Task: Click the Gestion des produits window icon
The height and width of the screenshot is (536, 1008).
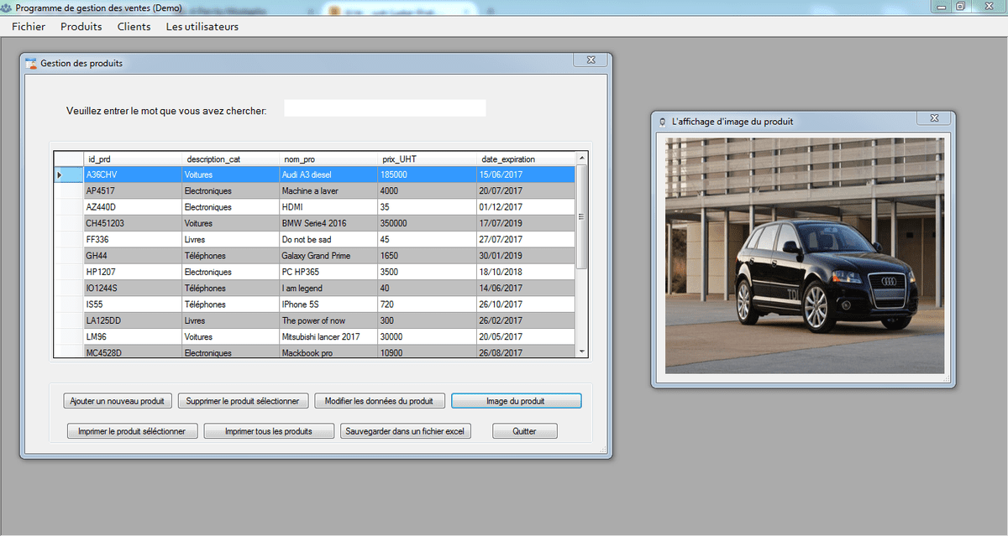Action: click(31, 64)
